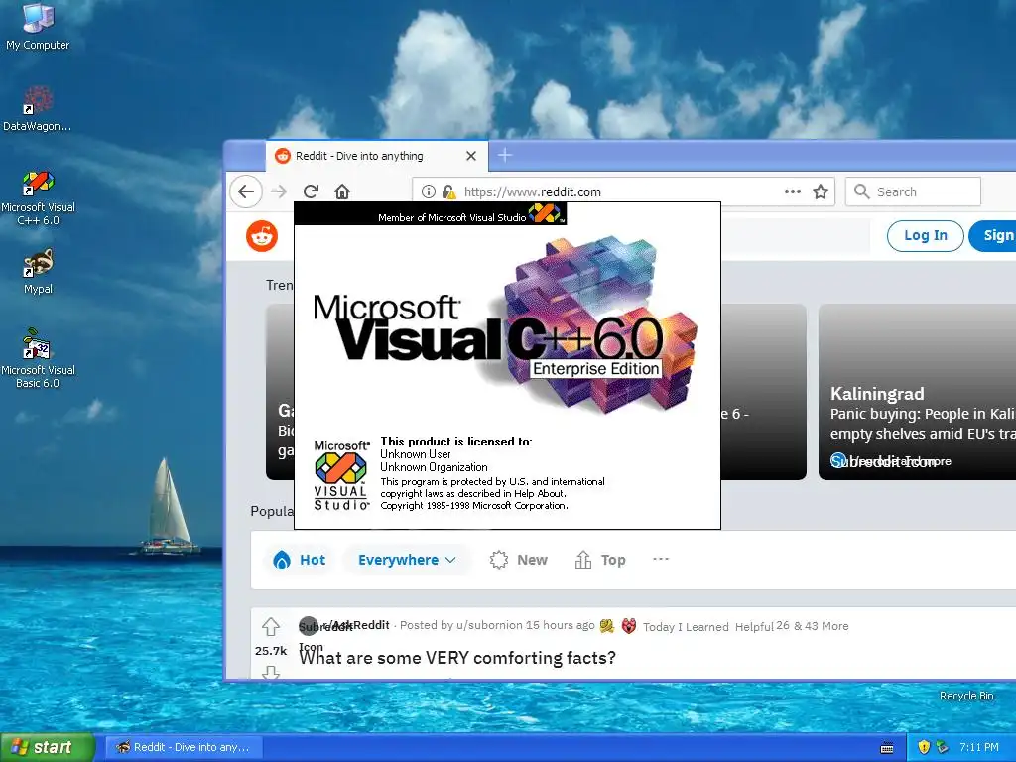1016x762 pixels.
Task: Click the Visual Studio logo in splash screen
Action: point(341,475)
